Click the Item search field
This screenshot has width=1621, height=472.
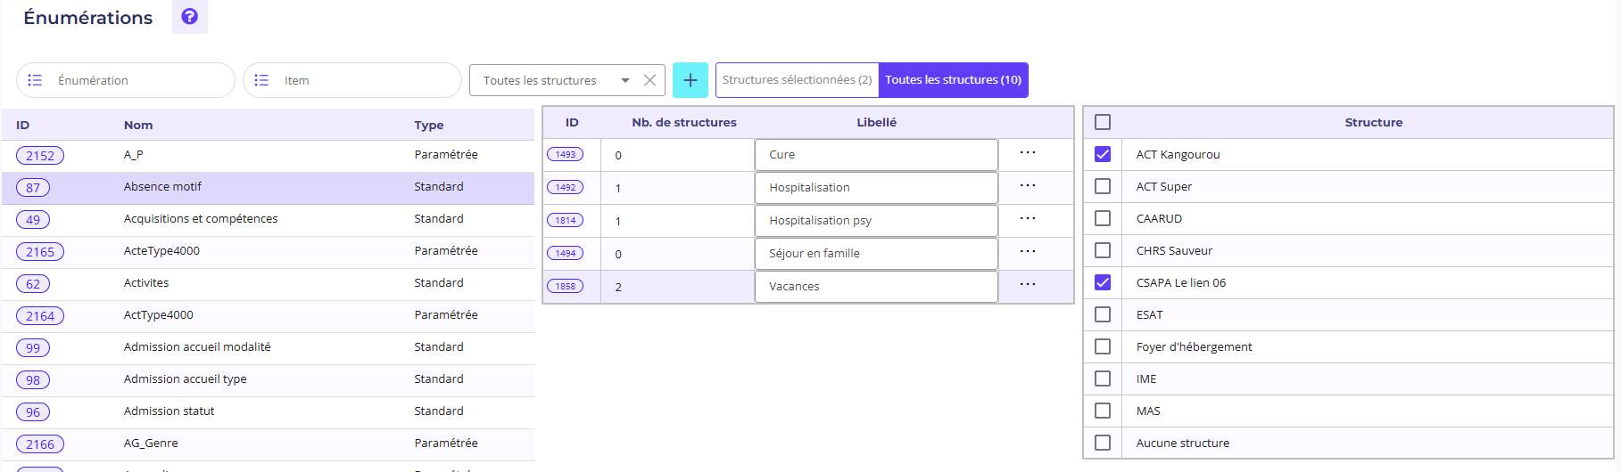pyautogui.click(x=361, y=80)
